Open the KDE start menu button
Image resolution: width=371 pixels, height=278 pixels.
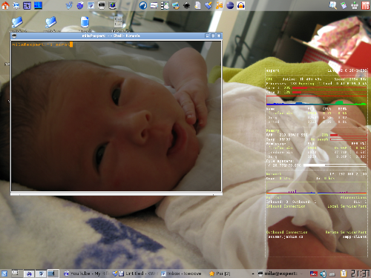tap(4, 274)
